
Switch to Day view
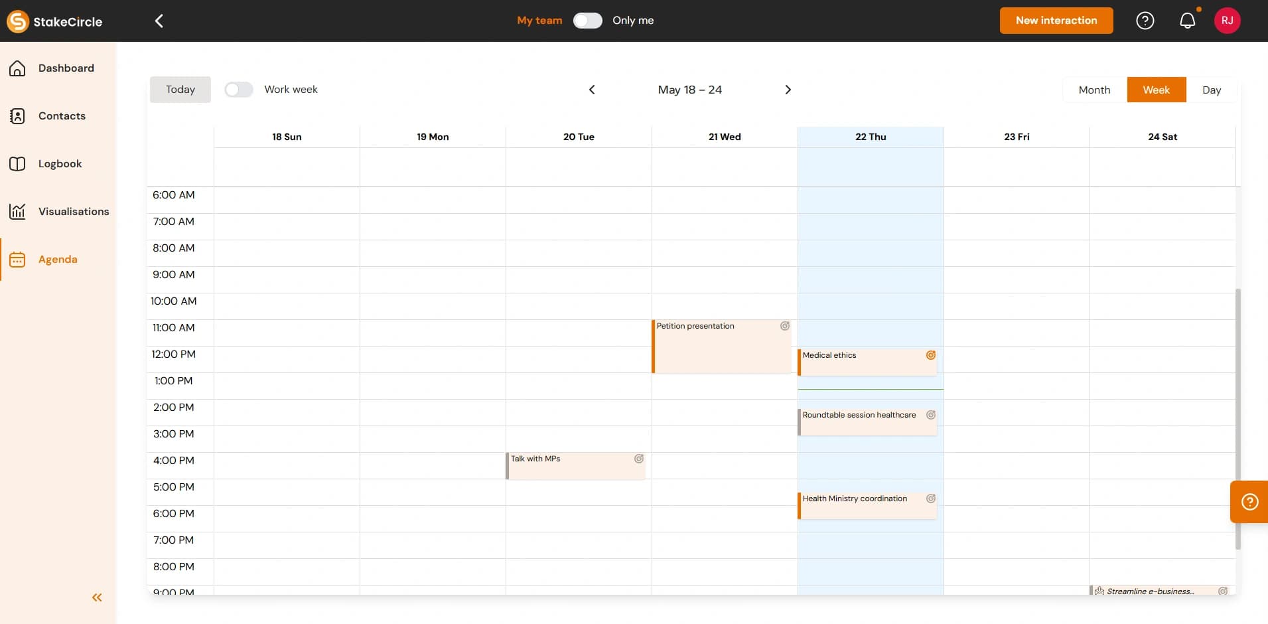pyautogui.click(x=1211, y=90)
